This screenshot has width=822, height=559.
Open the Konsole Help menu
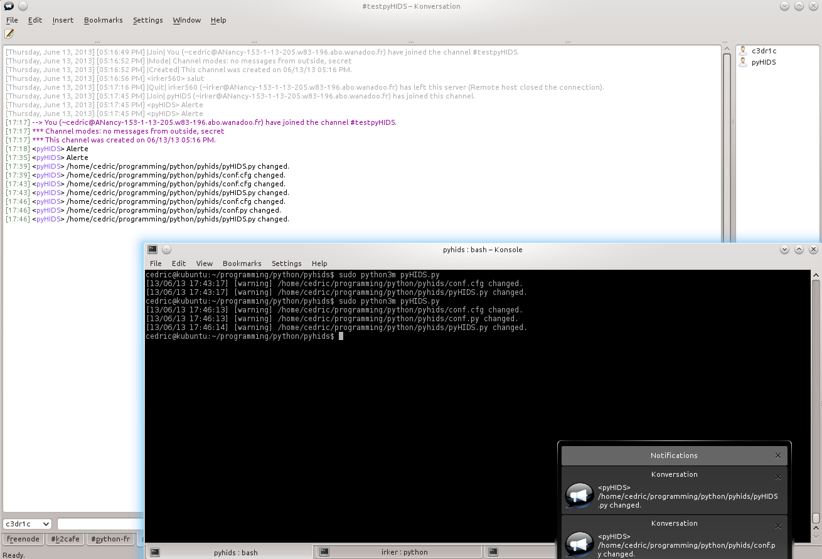[x=319, y=264]
